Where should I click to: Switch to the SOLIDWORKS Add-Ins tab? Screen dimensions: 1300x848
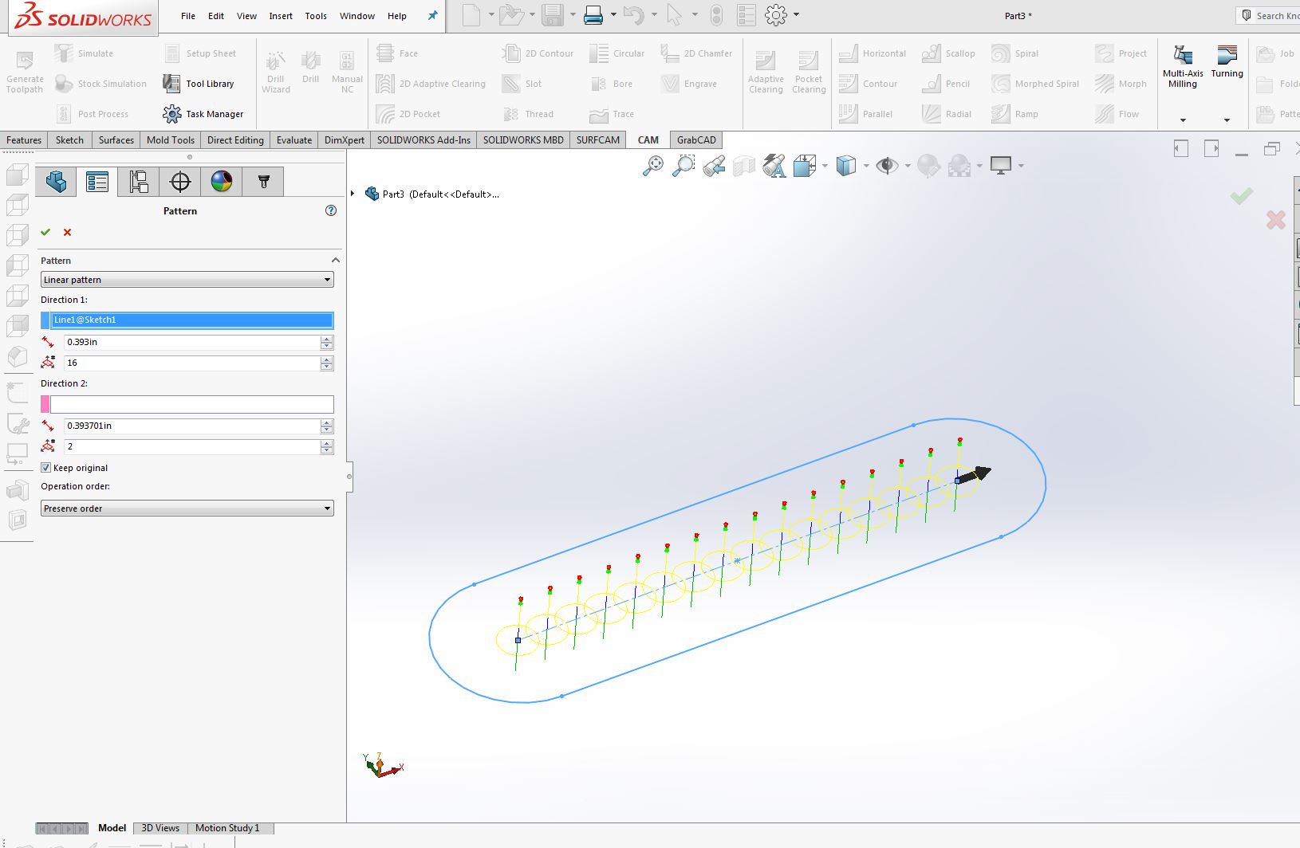423,139
